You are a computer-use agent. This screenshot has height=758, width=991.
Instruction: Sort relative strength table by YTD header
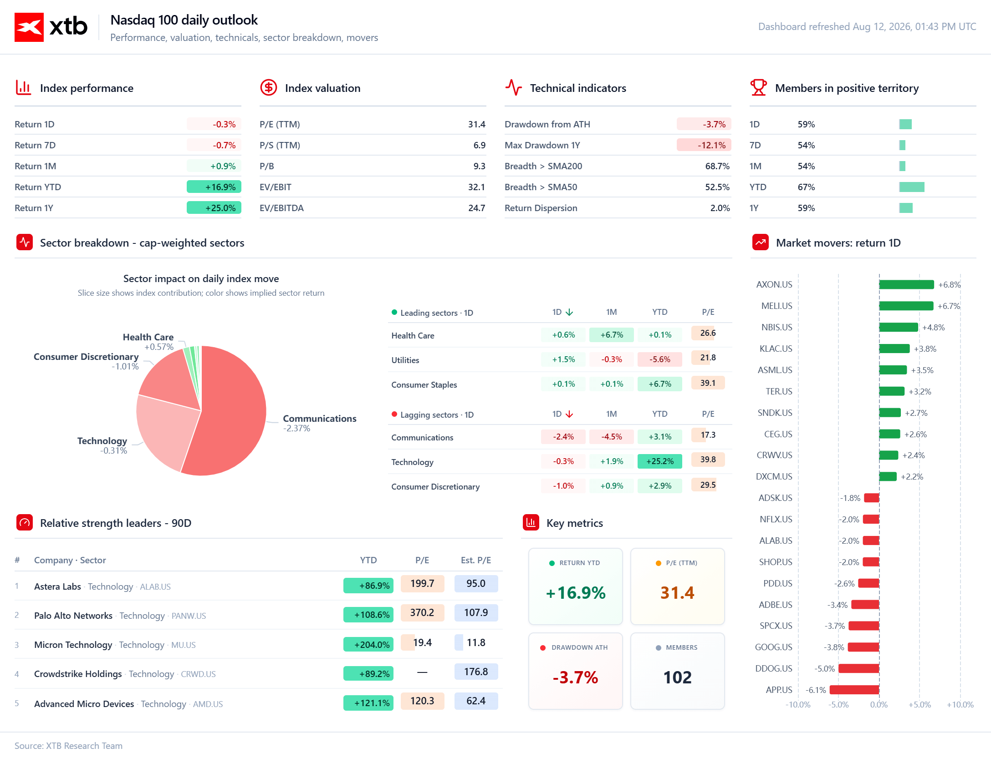(x=368, y=560)
